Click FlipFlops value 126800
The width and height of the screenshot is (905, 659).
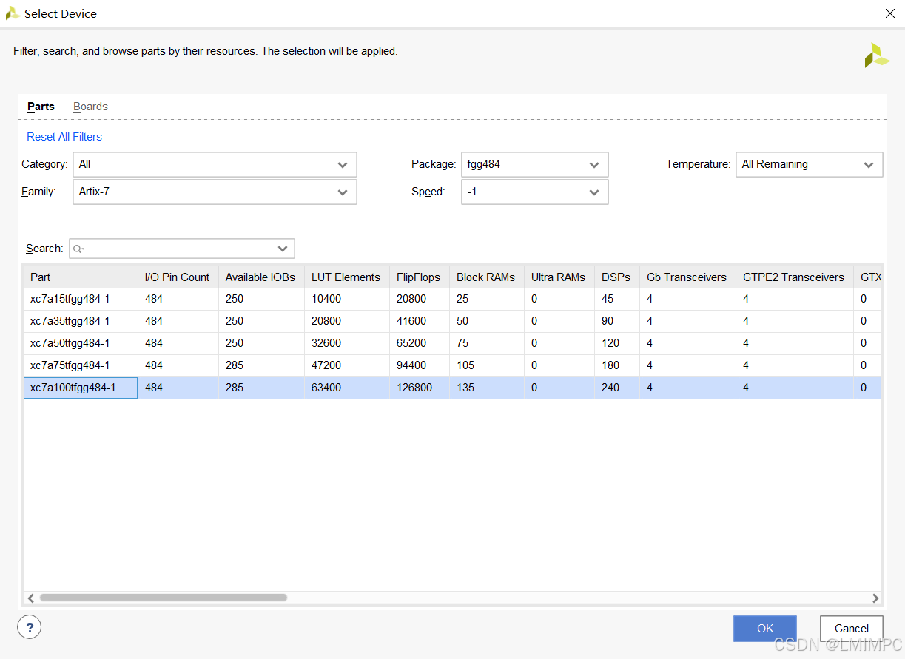click(414, 388)
